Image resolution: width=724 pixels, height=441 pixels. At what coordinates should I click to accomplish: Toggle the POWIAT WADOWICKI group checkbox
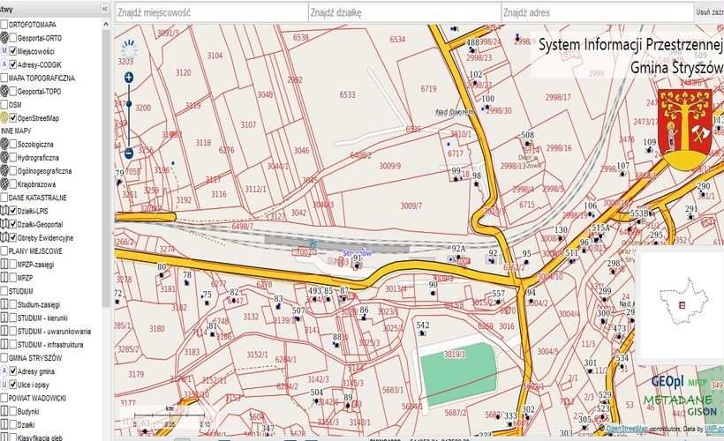(x=4, y=398)
